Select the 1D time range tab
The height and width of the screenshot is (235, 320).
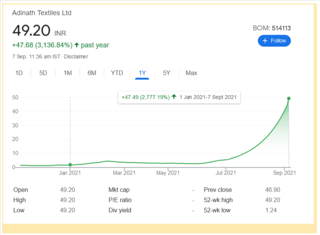point(19,73)
